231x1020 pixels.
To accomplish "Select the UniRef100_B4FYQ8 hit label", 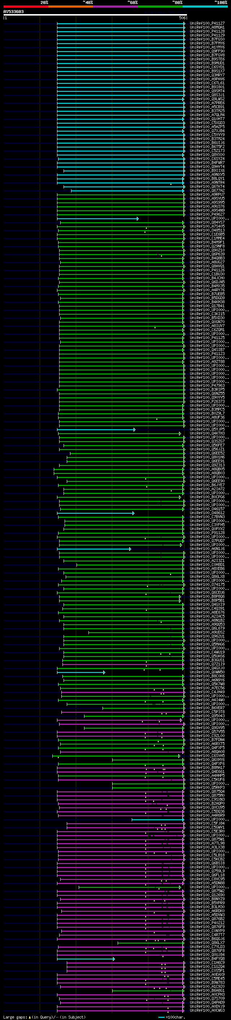I will coord(207,959).
